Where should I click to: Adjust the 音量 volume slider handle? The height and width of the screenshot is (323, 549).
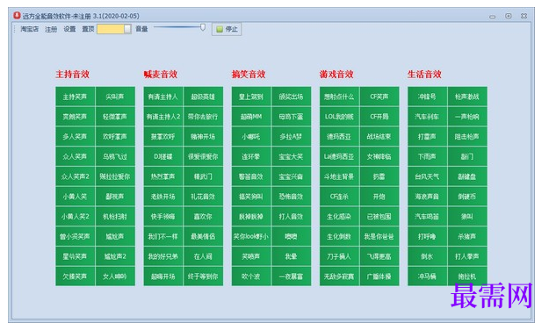pyautogui.click(x=203, y=27)
